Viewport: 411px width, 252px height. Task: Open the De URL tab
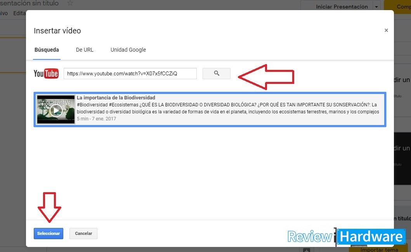(x=85, y=50)
